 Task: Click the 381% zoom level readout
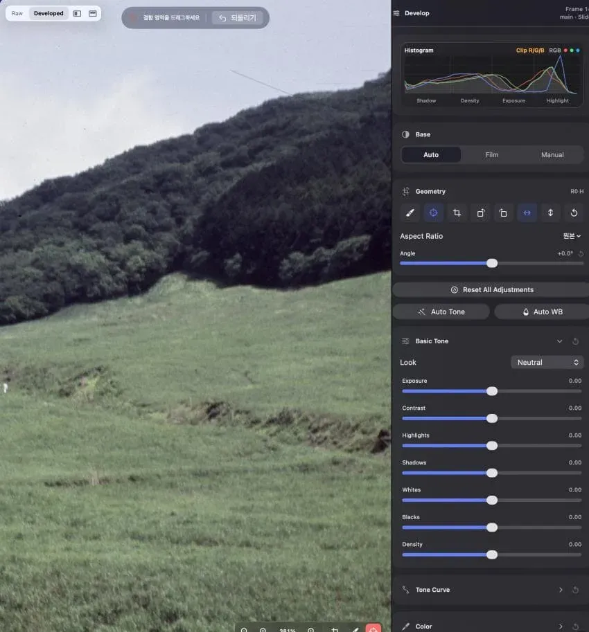(x=288, y=630)
